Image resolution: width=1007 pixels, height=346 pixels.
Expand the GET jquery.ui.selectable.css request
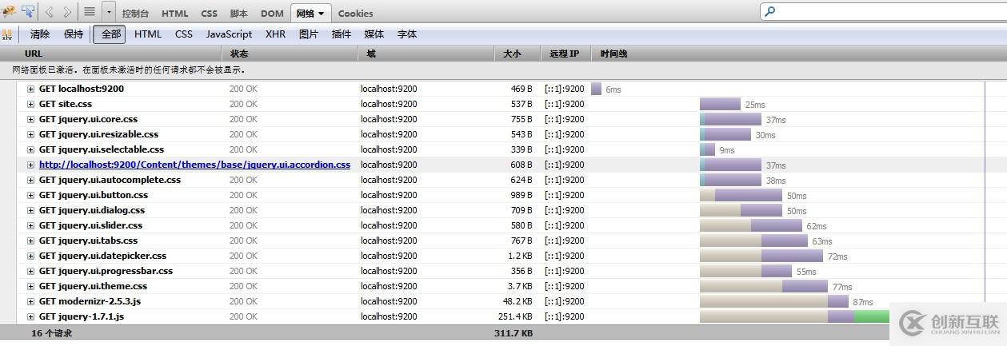pyautogui.click(x=31, y=149)
